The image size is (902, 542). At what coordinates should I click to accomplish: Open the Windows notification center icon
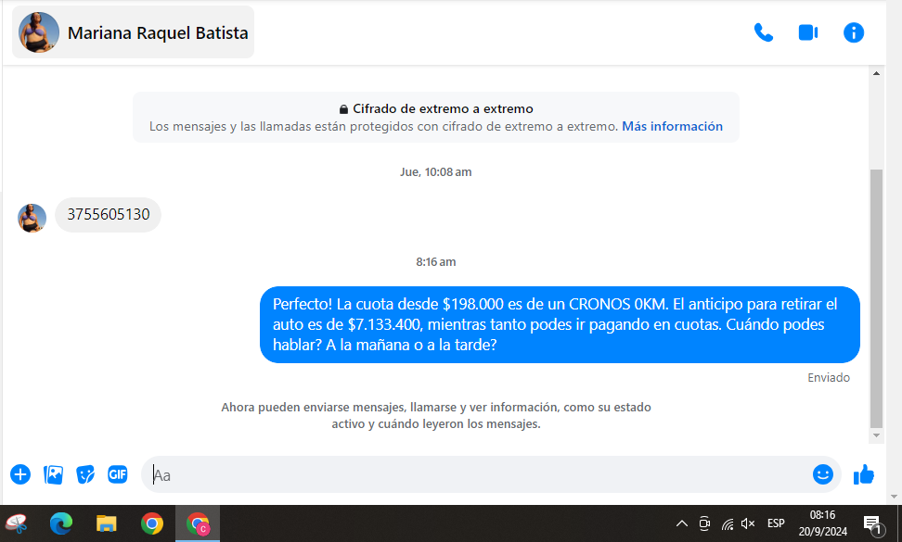872,524
